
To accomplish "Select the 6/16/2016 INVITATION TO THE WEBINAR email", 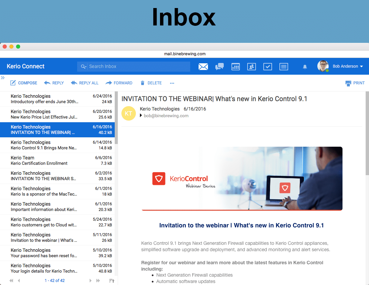I will tap(57, 130).
